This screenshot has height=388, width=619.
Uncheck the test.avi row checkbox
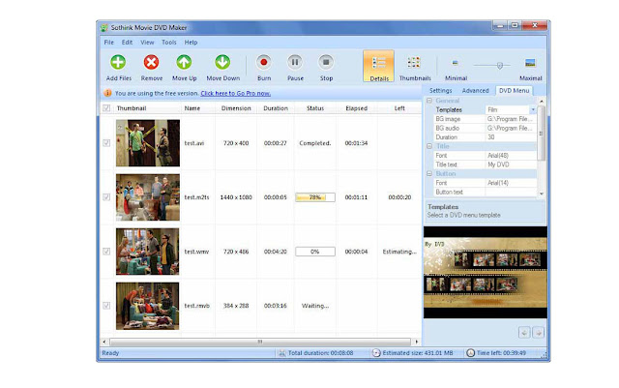click(x=106, y=143)
